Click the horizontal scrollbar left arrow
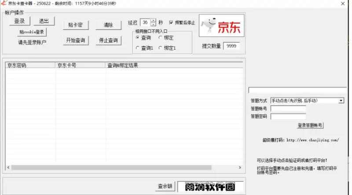Viewport: 352px width, 195px height. point(8,167)
